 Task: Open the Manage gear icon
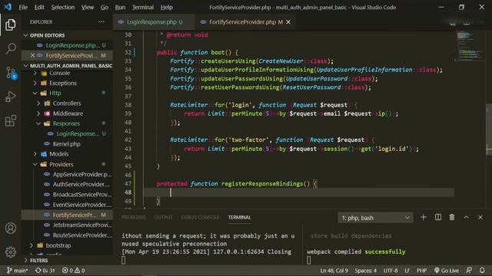(x=11, y=252)
